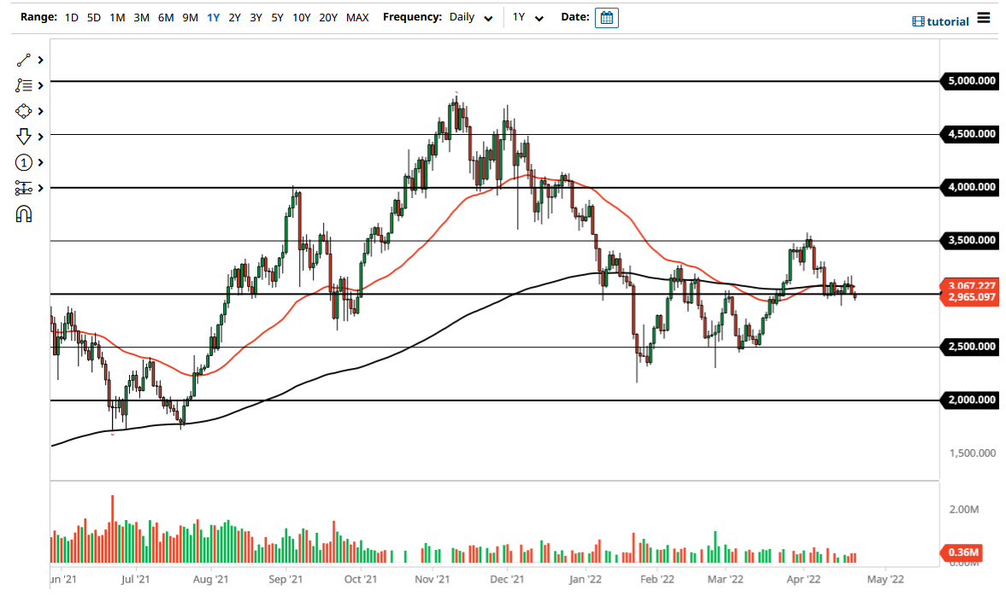
Task: Expand the trend line tool options arrow
Action: (40, 61)
